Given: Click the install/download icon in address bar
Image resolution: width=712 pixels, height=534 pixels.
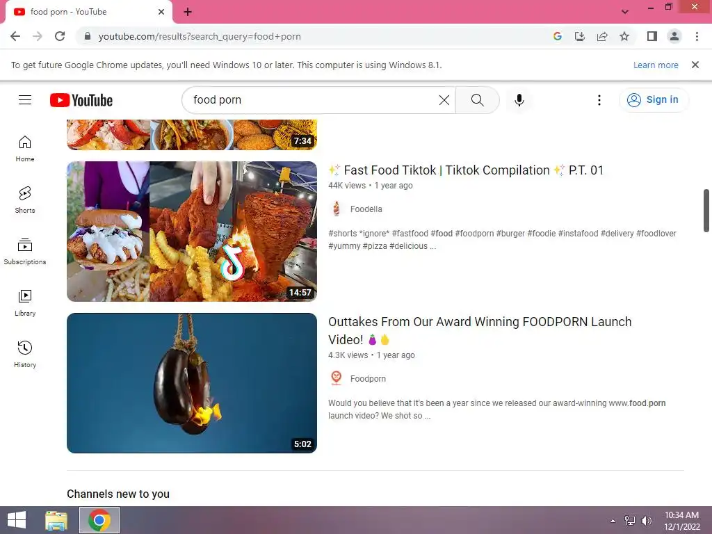Looking at the screenshot, I should click(x=580, y=36).
